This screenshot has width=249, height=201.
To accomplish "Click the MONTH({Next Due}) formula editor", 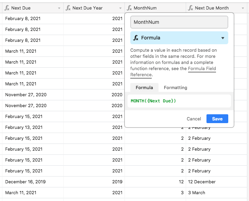I will click(x=179, y=101).
